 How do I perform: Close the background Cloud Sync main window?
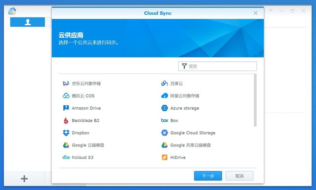[x=303, y=11]
